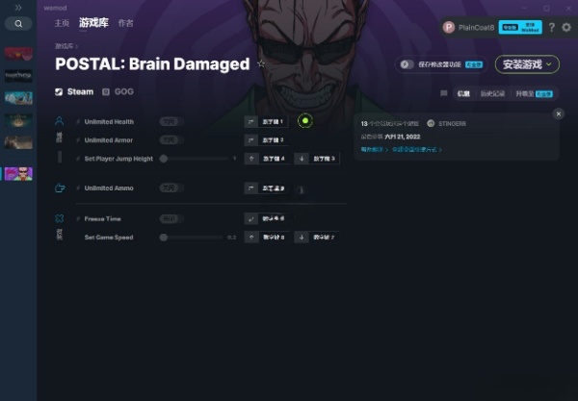Open the third game thumbnail in sidebar

(x=18, y=98)
